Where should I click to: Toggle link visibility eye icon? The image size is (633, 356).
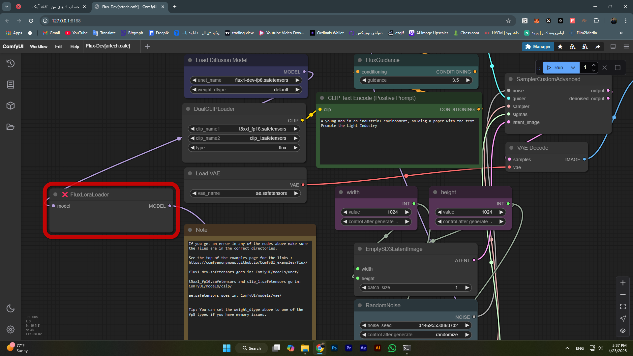[x=623, y=331]
